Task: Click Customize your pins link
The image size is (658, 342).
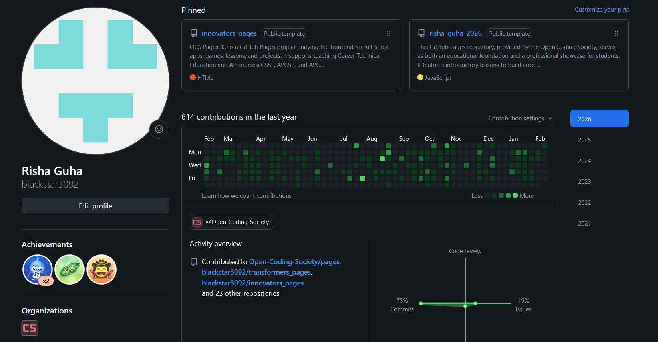Action: tap(602, 10)
